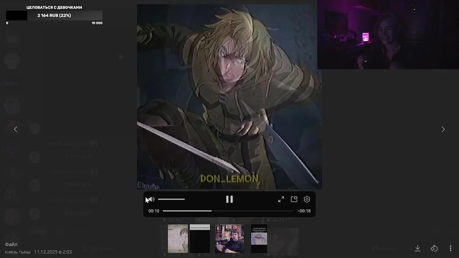Go to the previous media file
The width and height of the screenshot is (459, 258).
point(15,129)
